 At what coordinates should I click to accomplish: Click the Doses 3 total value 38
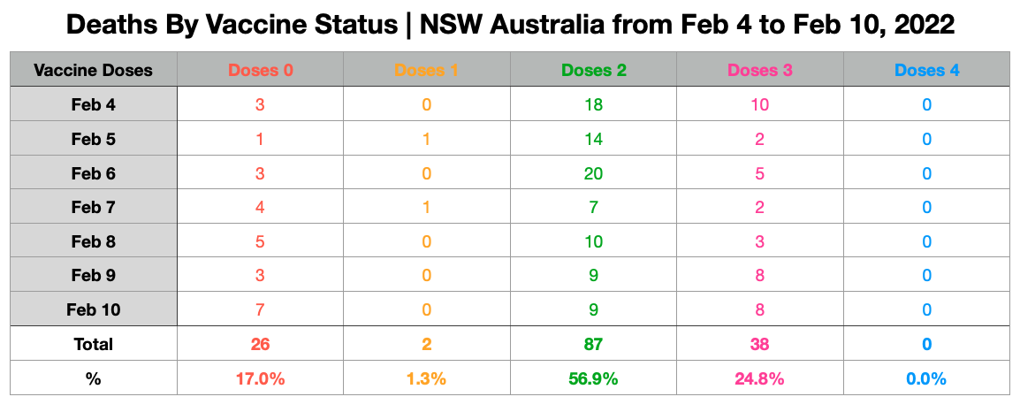pos(760,344)
